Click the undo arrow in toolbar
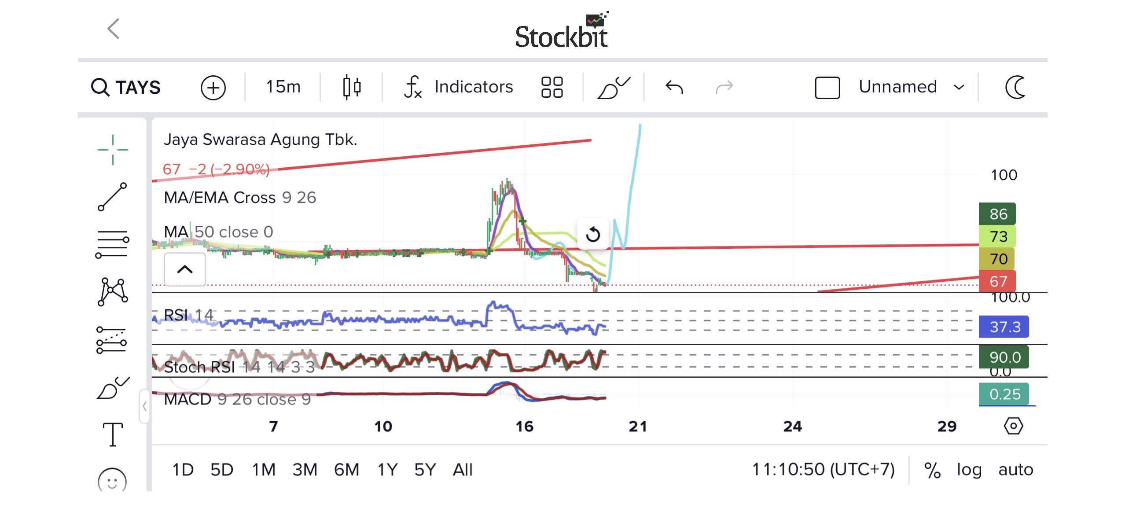This screenshot has height=519, width=1125. [x=674, y=87]
